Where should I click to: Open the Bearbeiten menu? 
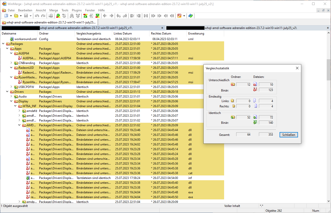[x=25, y=10]
